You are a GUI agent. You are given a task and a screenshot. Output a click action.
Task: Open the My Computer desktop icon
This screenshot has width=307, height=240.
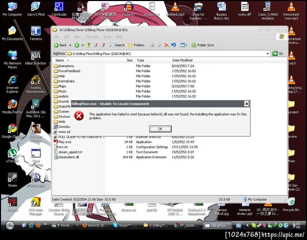point(12,9)
